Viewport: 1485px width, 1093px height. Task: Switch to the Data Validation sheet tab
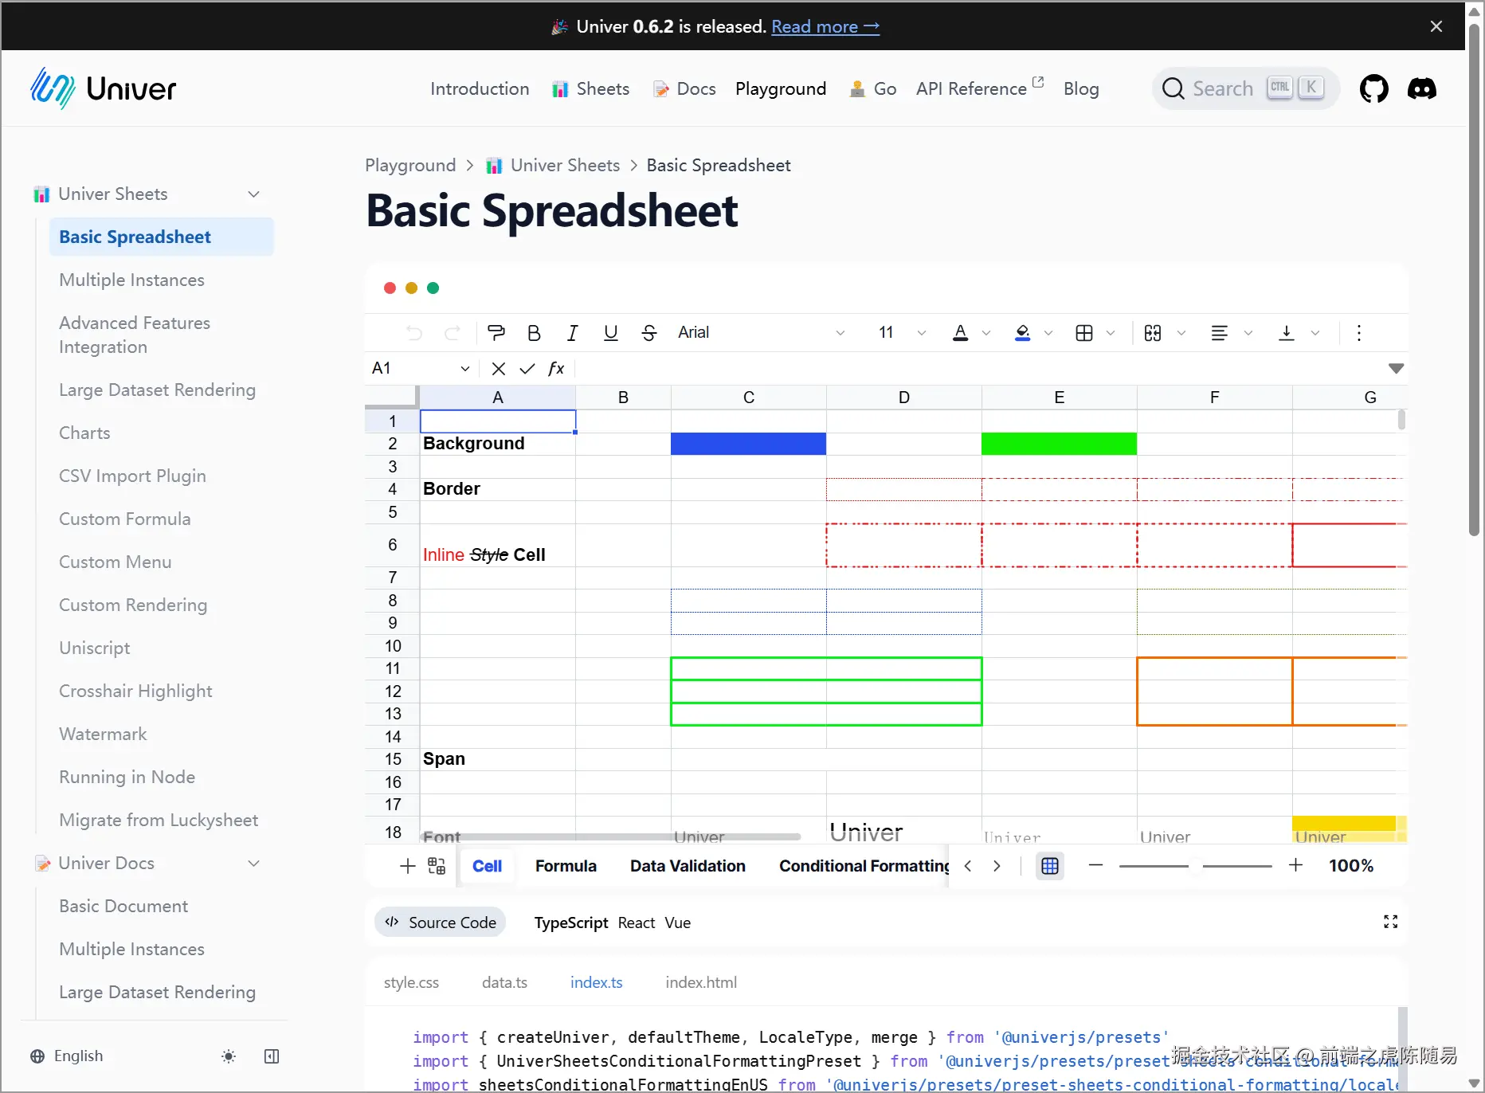click(x=688, y=866)
